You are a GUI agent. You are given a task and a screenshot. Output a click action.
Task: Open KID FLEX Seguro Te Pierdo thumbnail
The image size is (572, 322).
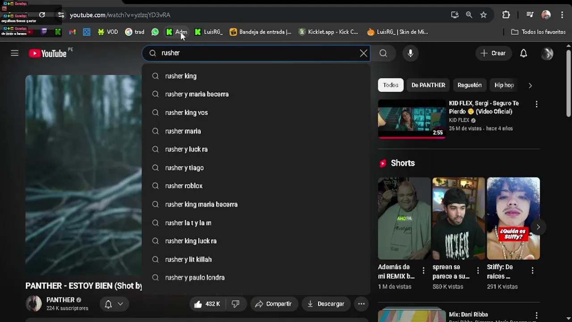tap(412, 119)
